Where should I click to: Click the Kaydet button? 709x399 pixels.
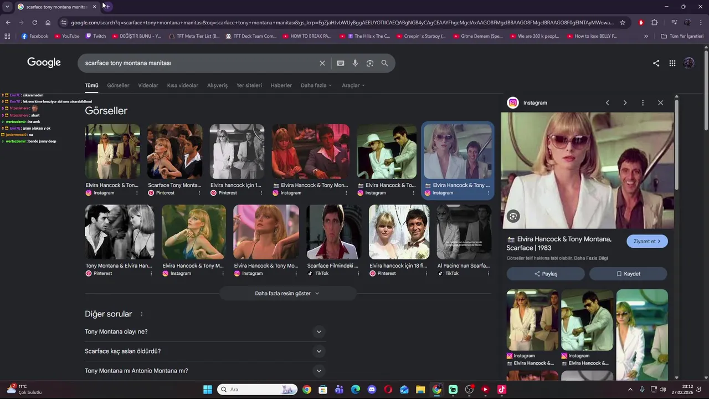[628, 274]
